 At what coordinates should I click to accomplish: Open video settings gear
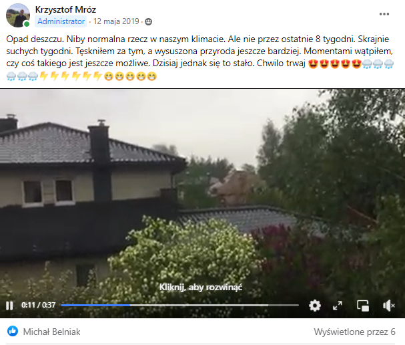[315, 306]
